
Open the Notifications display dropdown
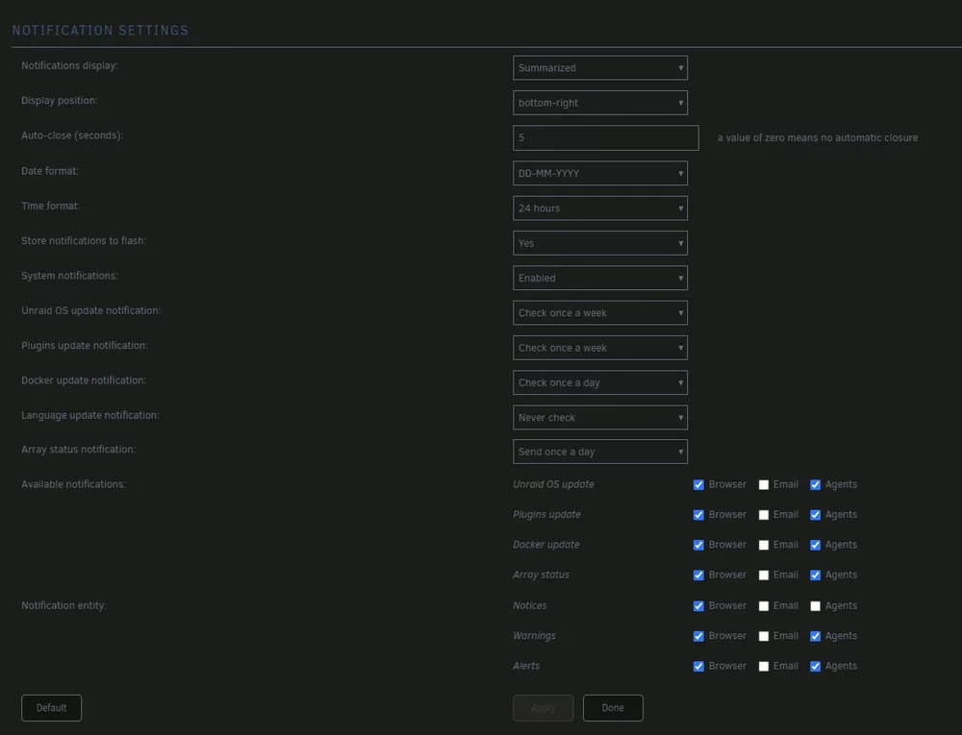click(600, 68)
